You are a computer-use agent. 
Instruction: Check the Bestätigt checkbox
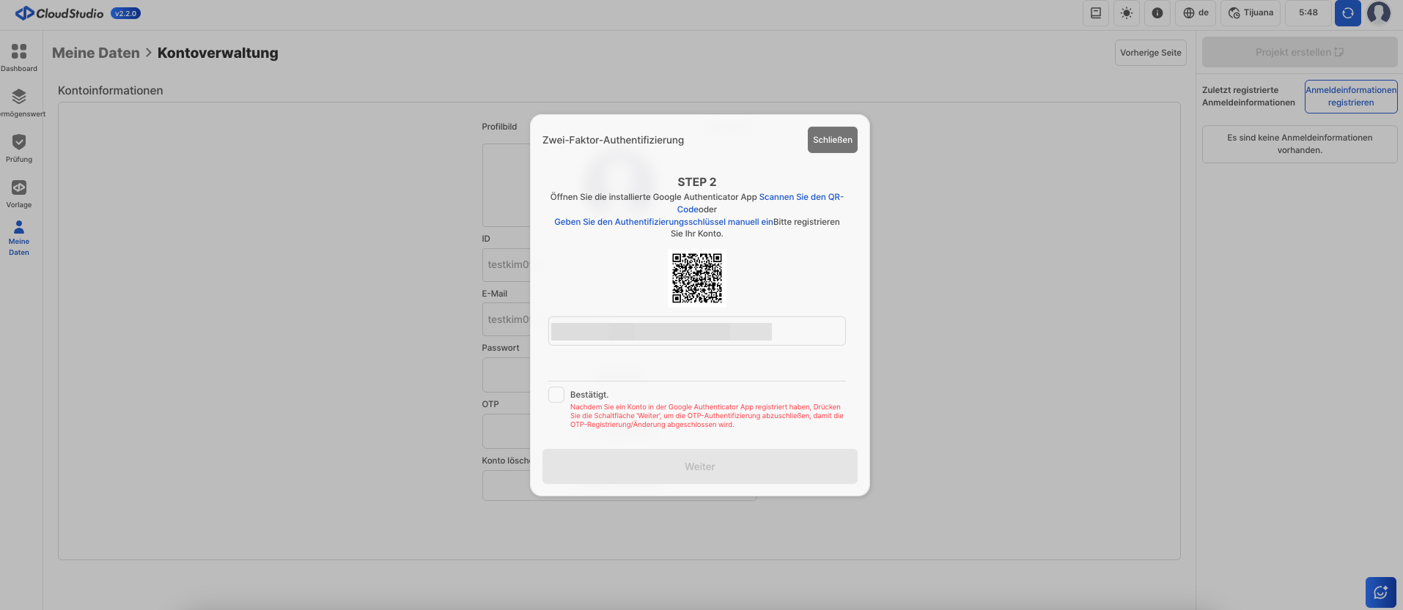tap(556, 395)
